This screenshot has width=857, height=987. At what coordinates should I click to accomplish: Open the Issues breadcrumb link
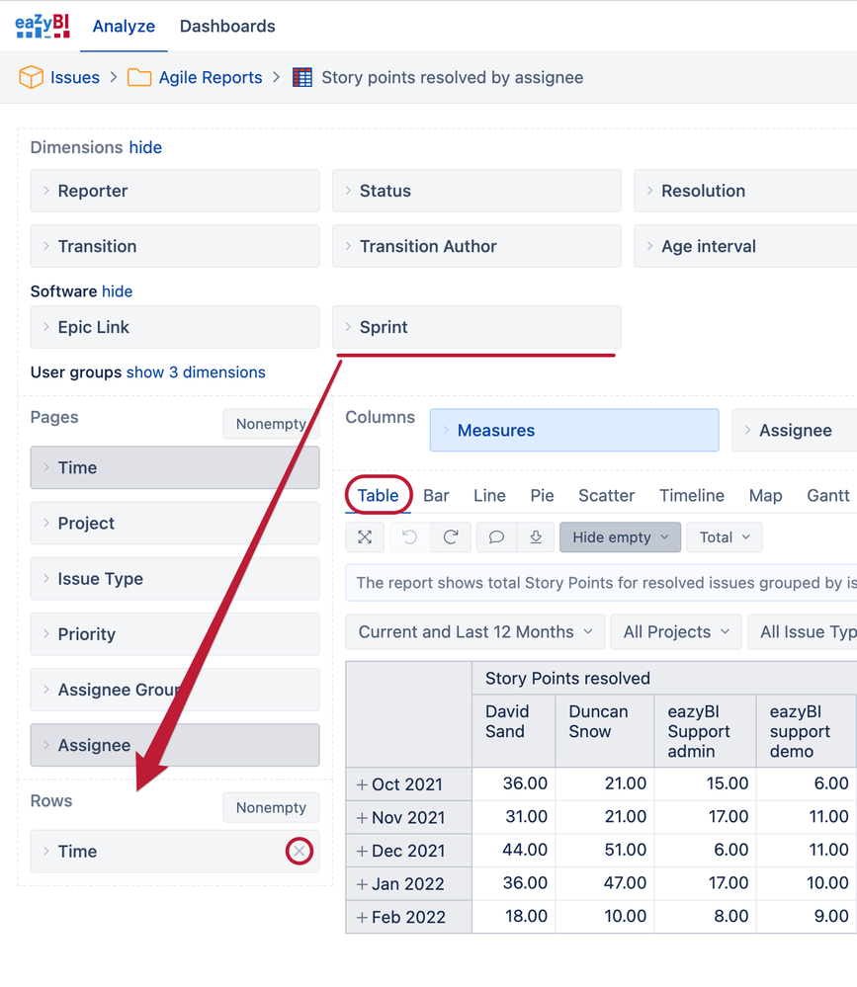point(75,77)
